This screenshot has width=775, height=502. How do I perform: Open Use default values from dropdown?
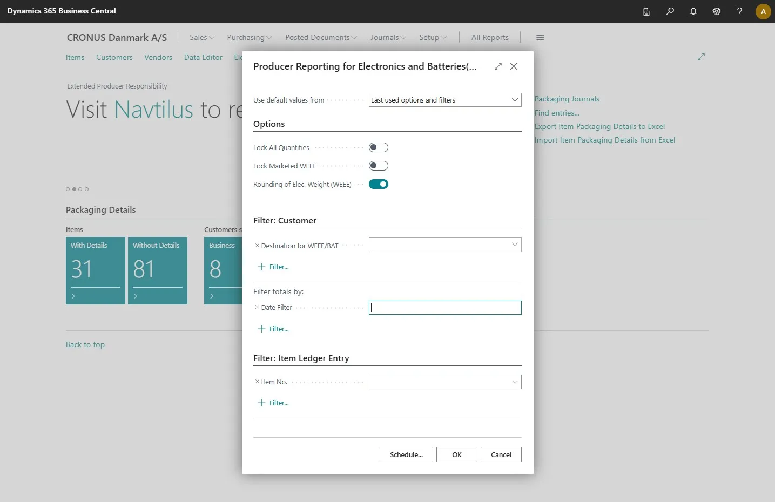tap(445, 100)
